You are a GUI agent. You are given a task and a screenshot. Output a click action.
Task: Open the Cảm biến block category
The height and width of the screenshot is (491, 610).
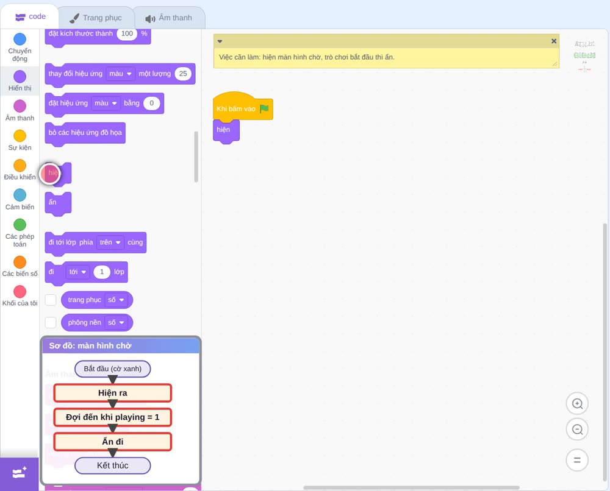pyautogui.click(x=20, y=199)
